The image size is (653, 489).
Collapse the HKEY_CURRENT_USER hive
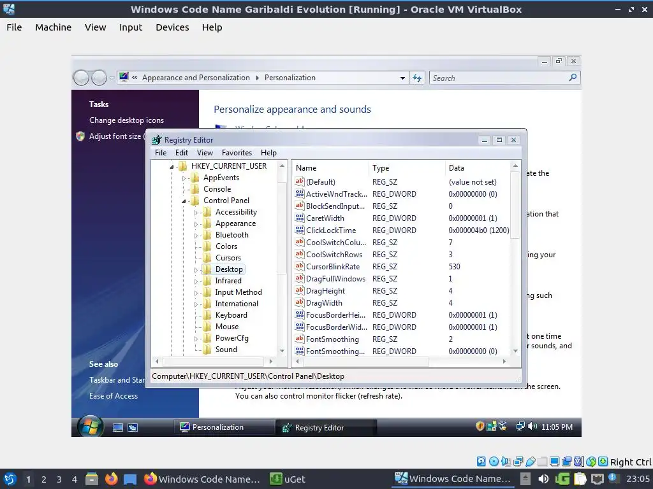172,167
